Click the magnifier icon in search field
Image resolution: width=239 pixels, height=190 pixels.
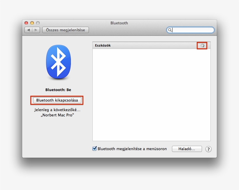170,30
